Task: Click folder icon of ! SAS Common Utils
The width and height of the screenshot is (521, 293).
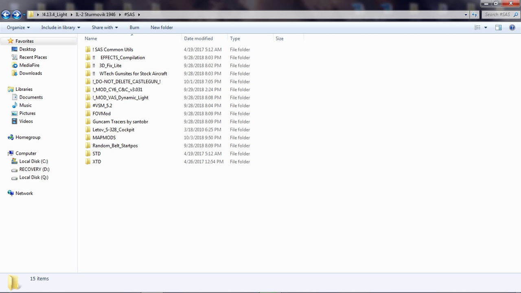Action: click(x=88, y=50)
